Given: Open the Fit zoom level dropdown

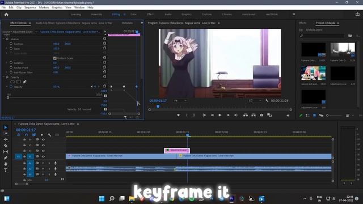Looking at the screenshot, I should coord(180,101).
